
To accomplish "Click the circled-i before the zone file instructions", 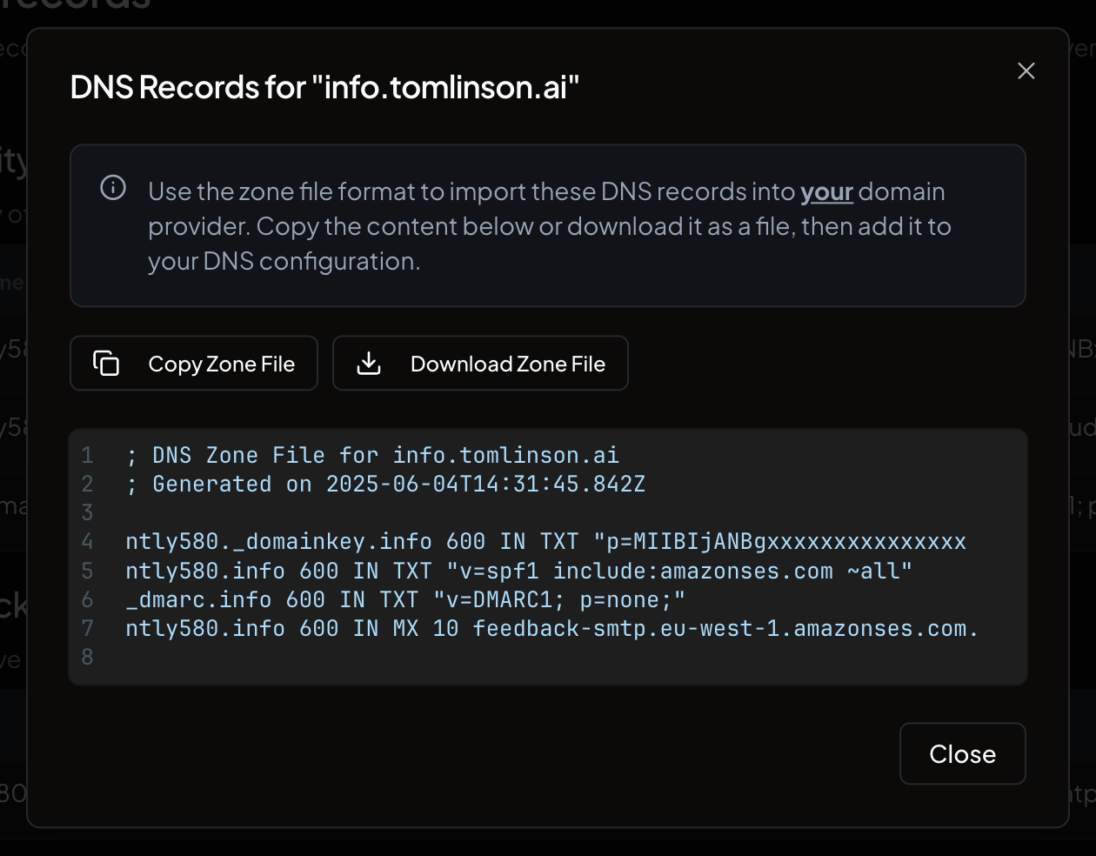I will point(111,184).
